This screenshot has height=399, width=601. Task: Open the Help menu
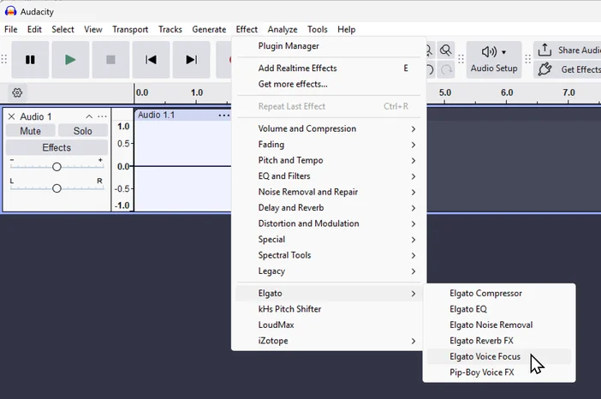347,29
